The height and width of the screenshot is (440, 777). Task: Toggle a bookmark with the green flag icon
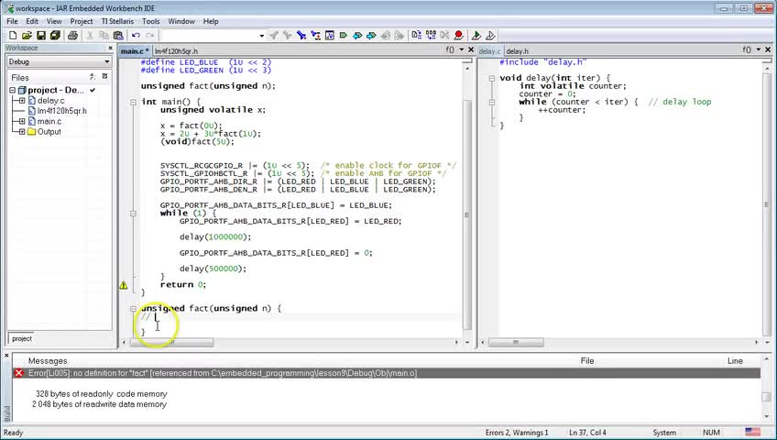pos(344,35)
